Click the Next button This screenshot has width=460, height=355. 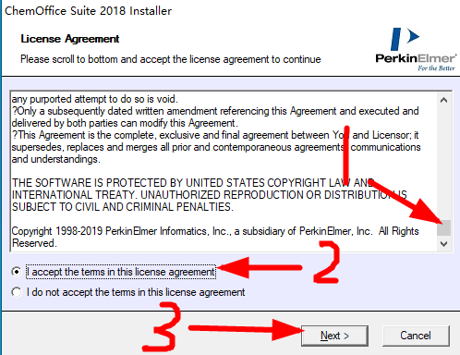[x=334, y=336]
